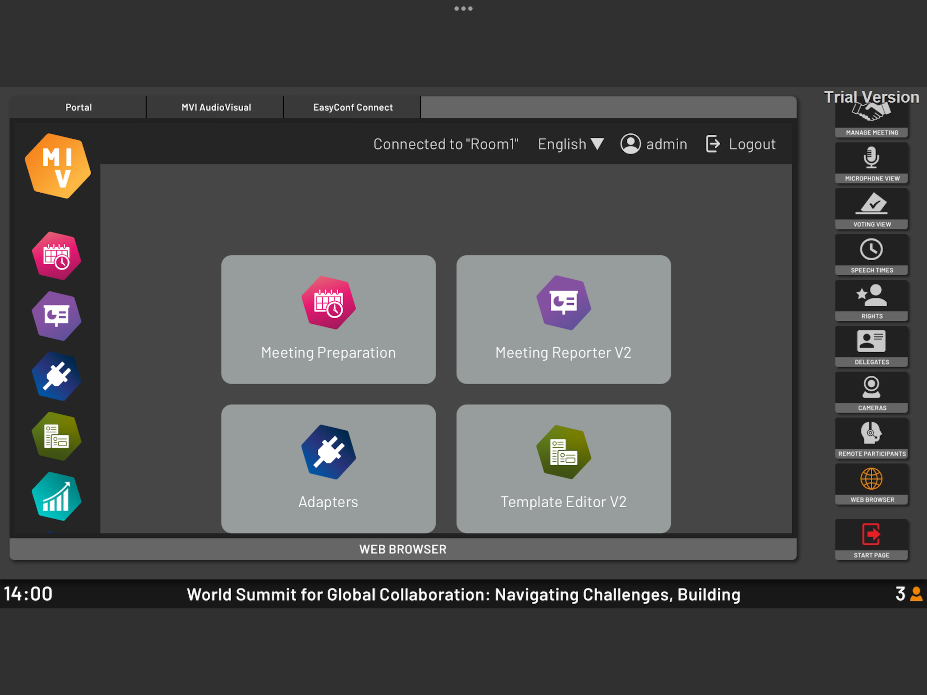Open the Microphone View

coord(871,163)
